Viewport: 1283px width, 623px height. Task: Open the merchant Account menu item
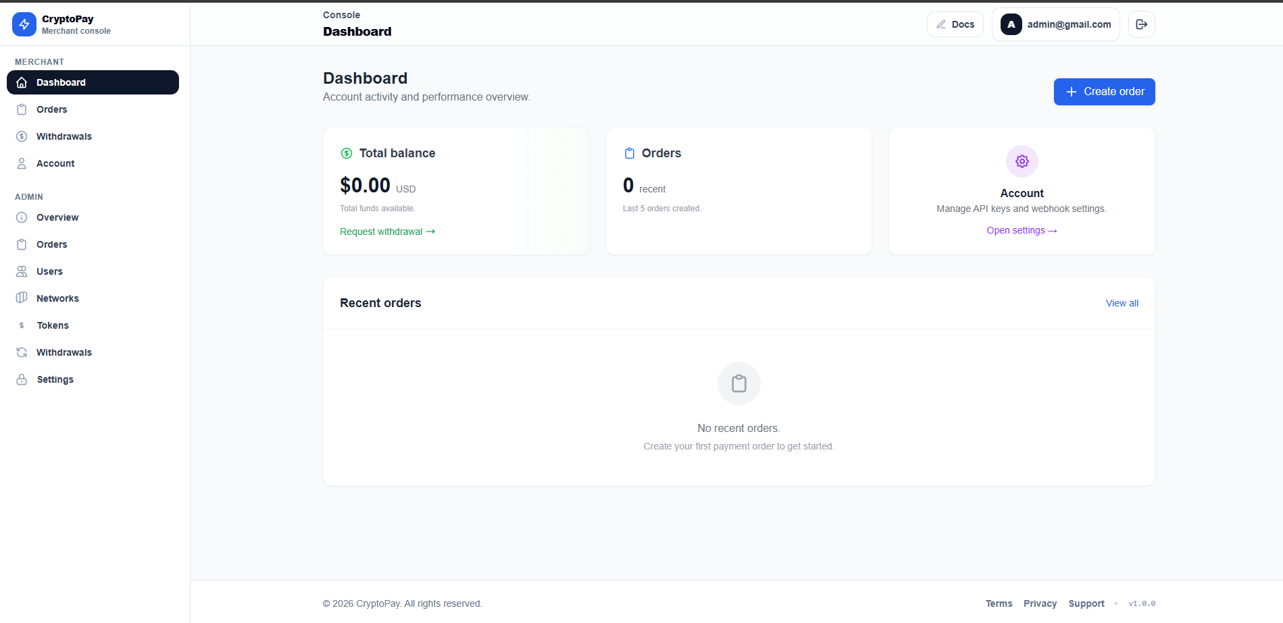(x=55, y=163)
